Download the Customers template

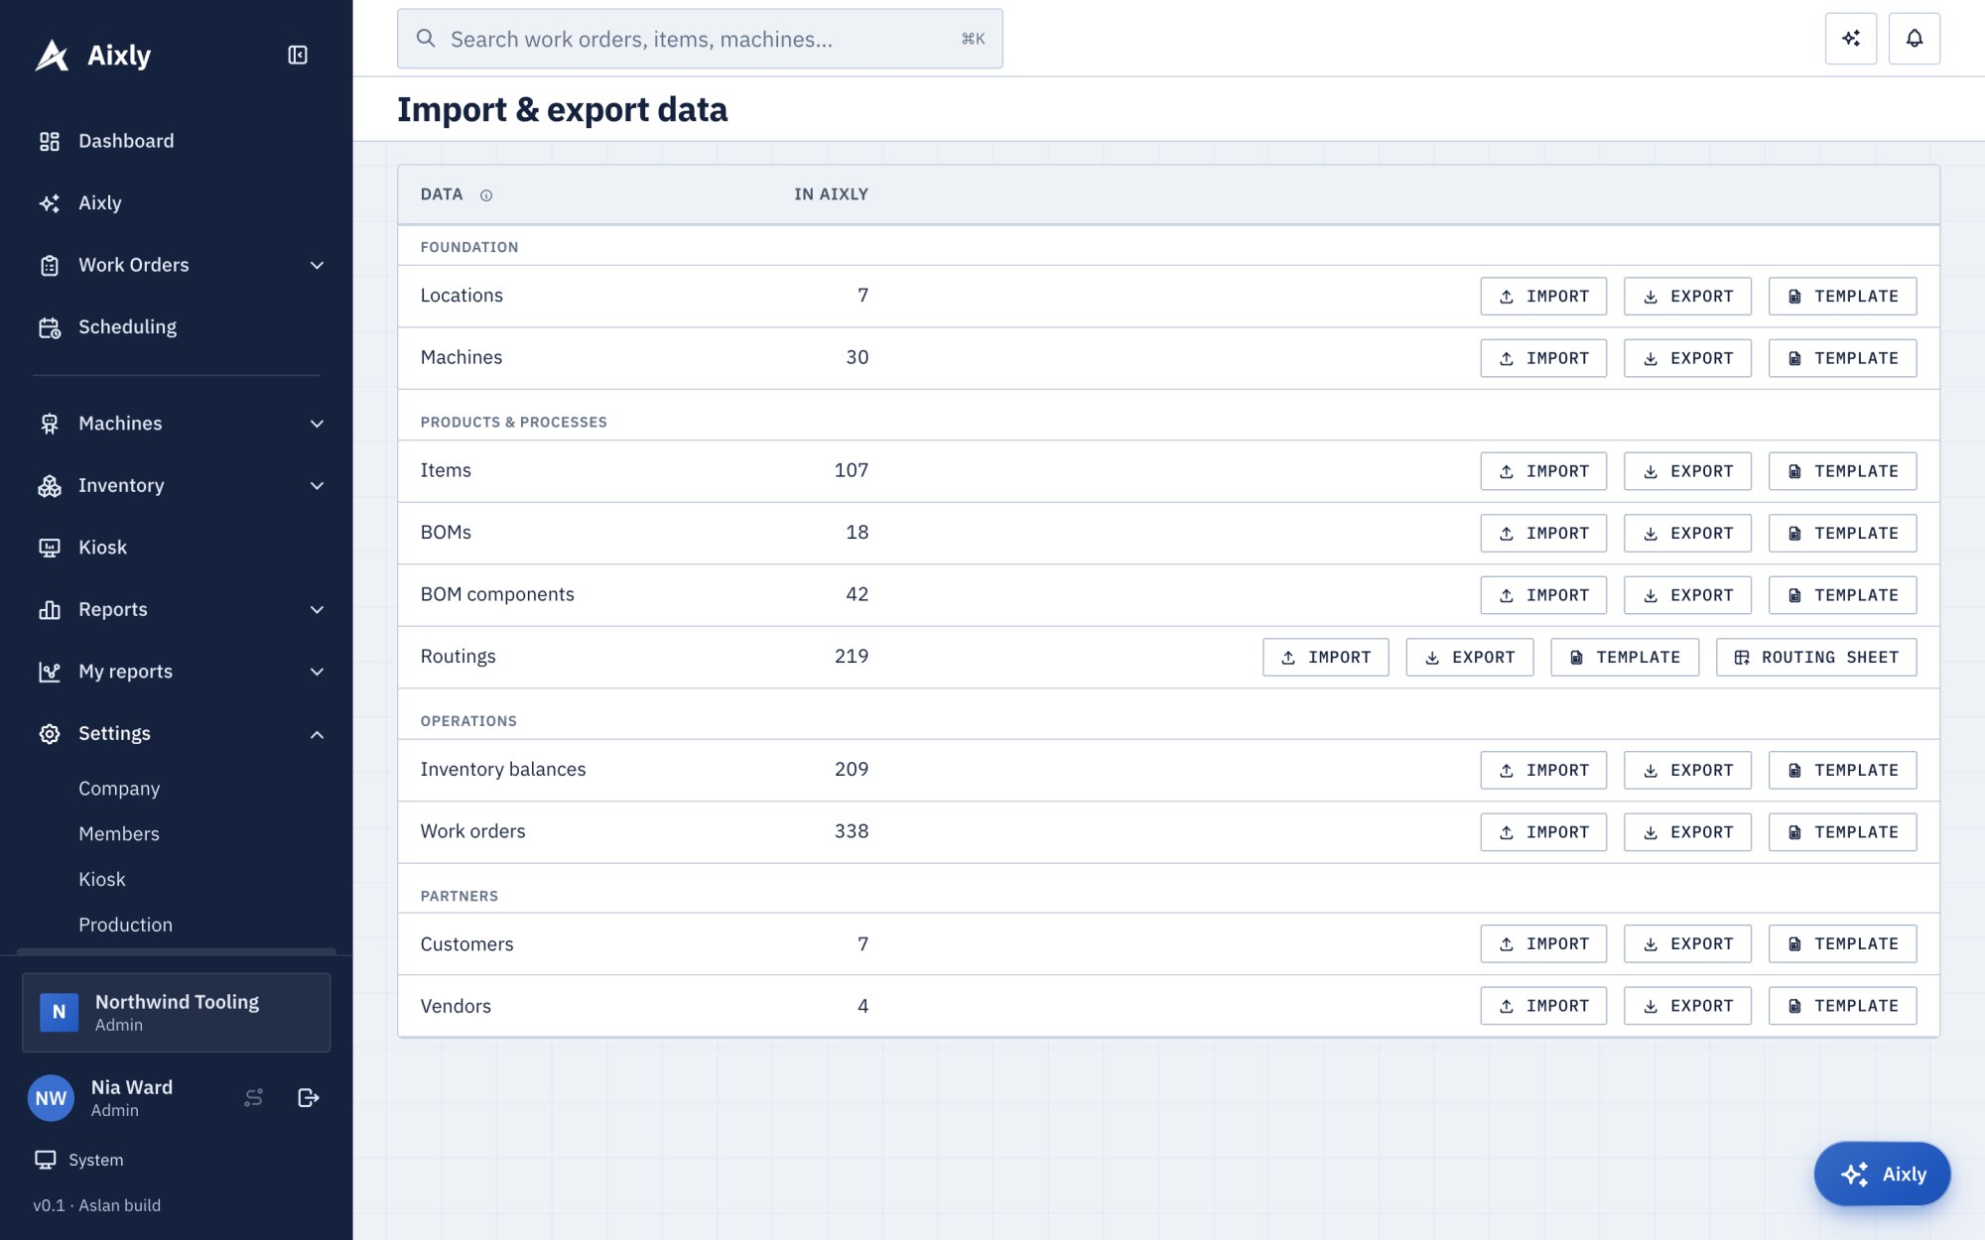(x=1842, y=943)
